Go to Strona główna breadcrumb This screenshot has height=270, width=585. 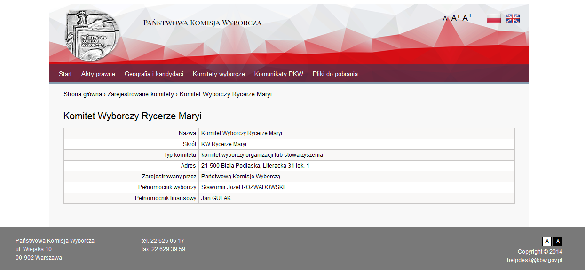click(83, 94)
